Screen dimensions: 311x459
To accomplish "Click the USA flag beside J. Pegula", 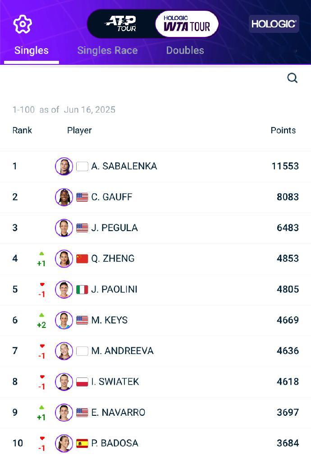I will click(x=82, y=228).
